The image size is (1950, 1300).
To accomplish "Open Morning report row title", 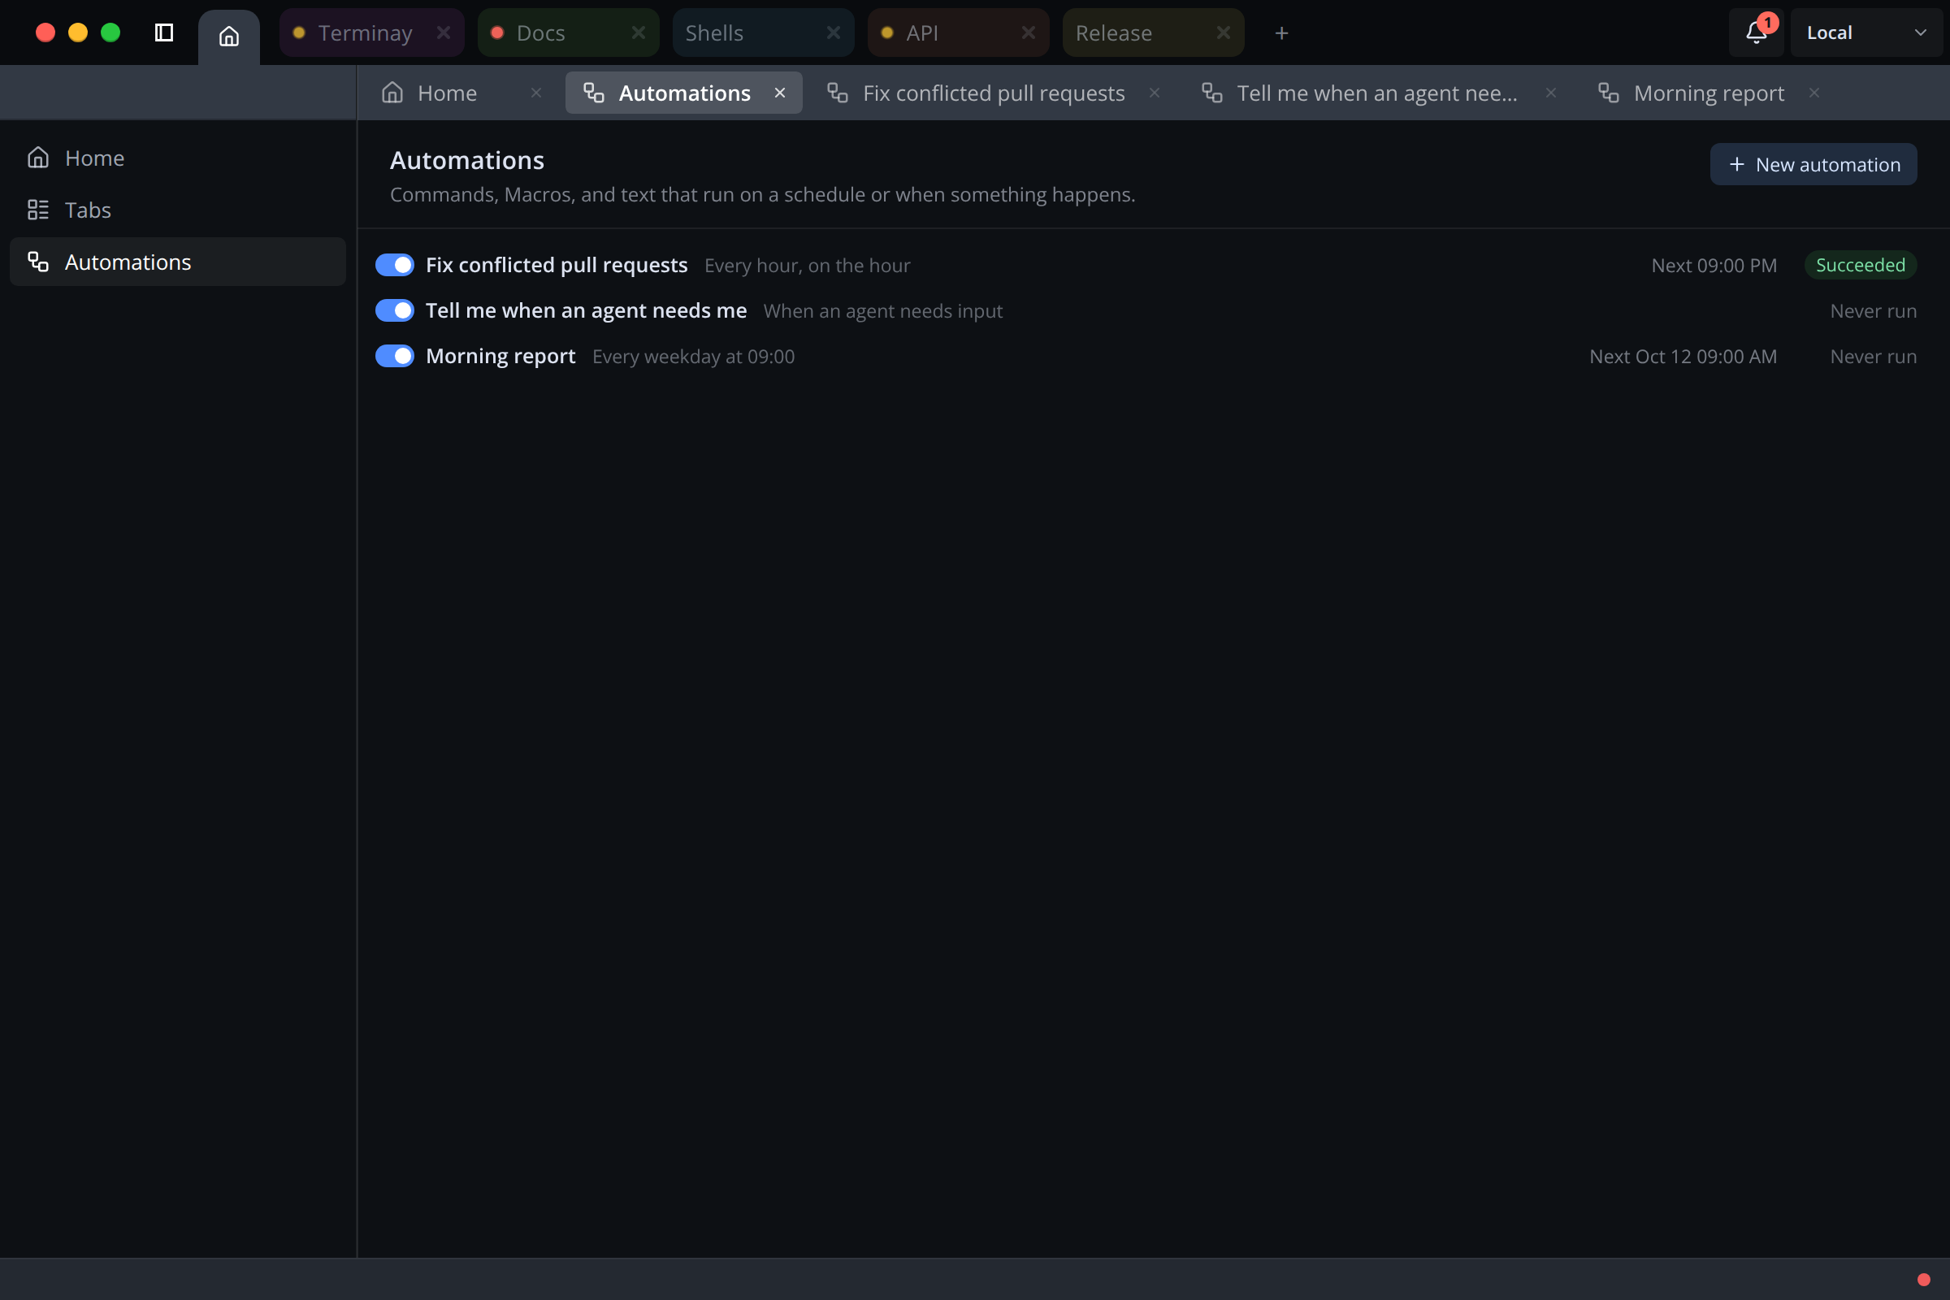I will [500, 357].
